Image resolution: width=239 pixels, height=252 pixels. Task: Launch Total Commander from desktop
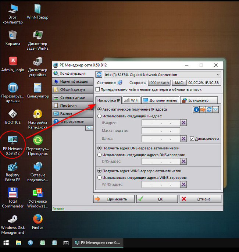tap(13, 195)
